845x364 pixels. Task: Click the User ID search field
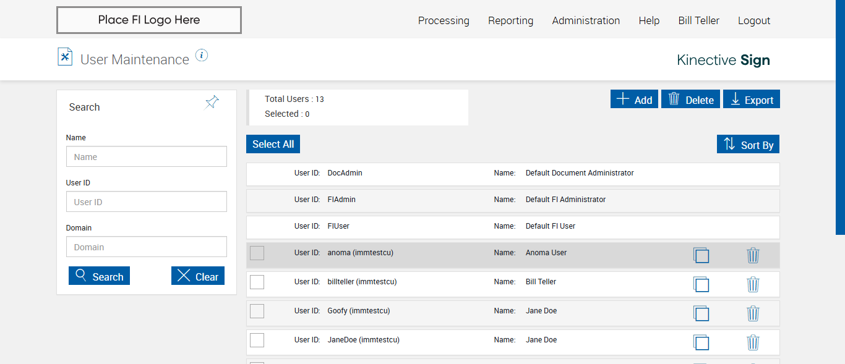pos(147,201)
